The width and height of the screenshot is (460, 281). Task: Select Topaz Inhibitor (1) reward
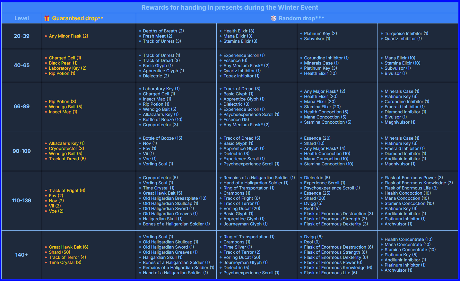click(x=241, y=76)
